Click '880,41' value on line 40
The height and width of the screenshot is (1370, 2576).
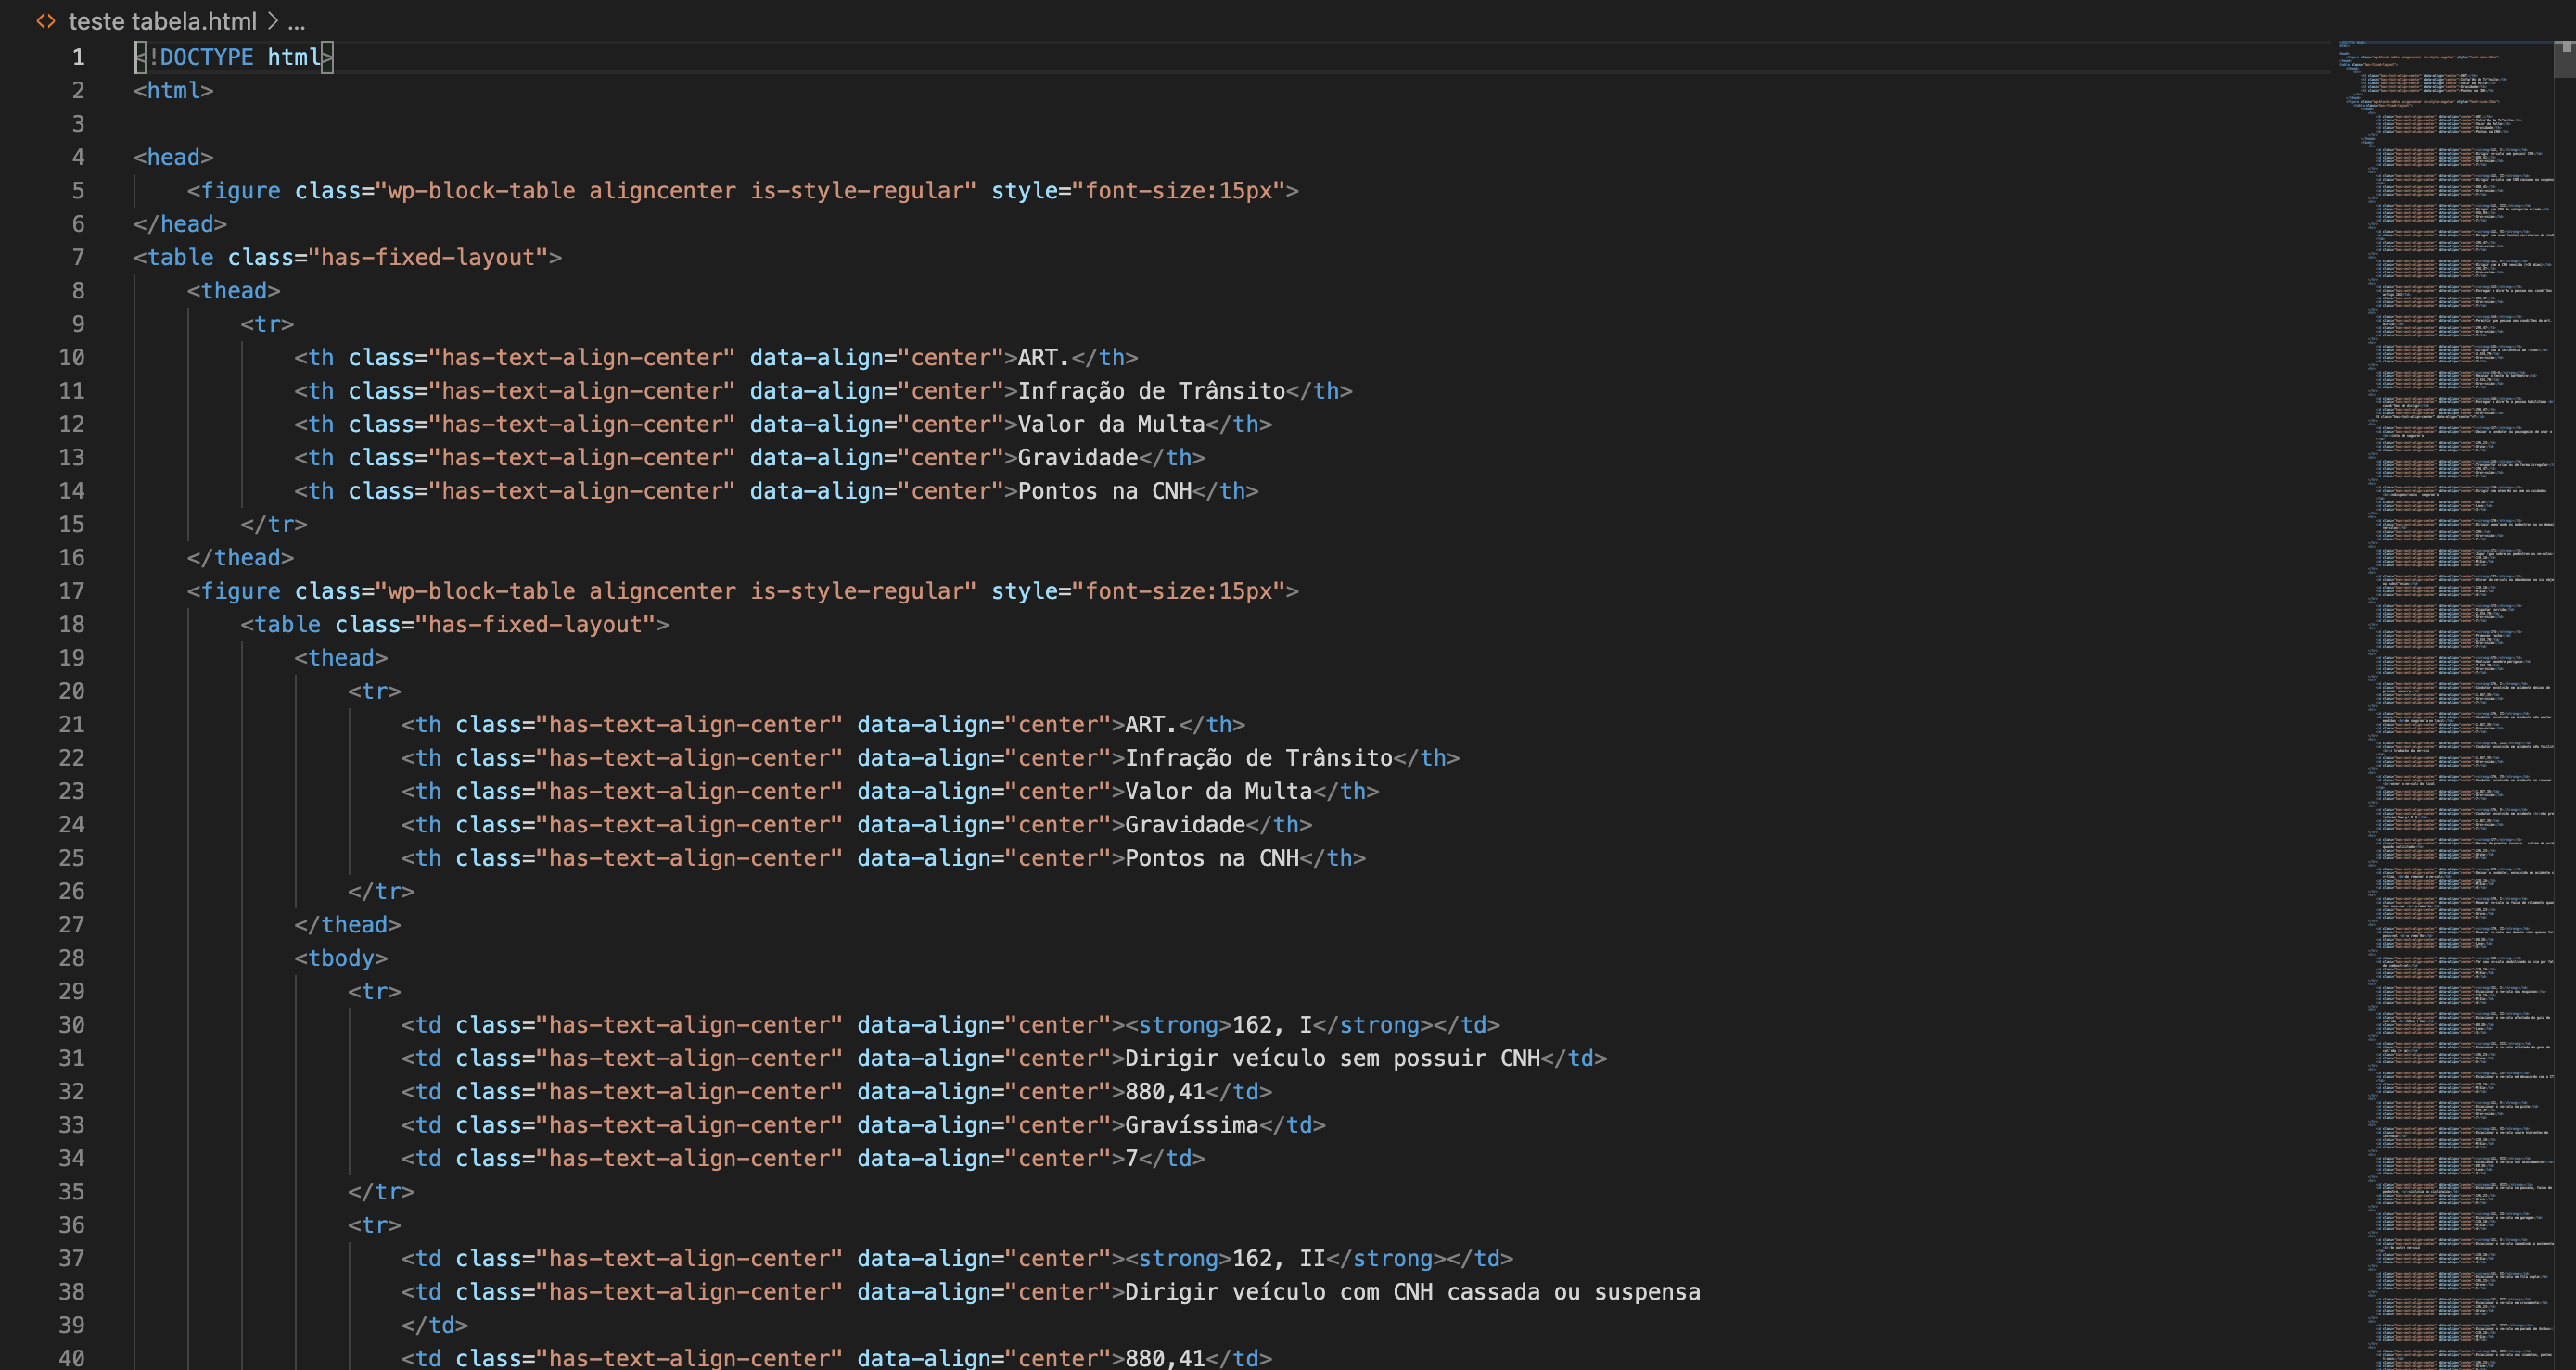[1165, 1358]
